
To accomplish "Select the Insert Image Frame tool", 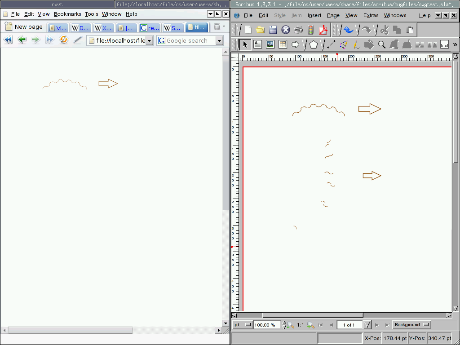I will point(270,44).
